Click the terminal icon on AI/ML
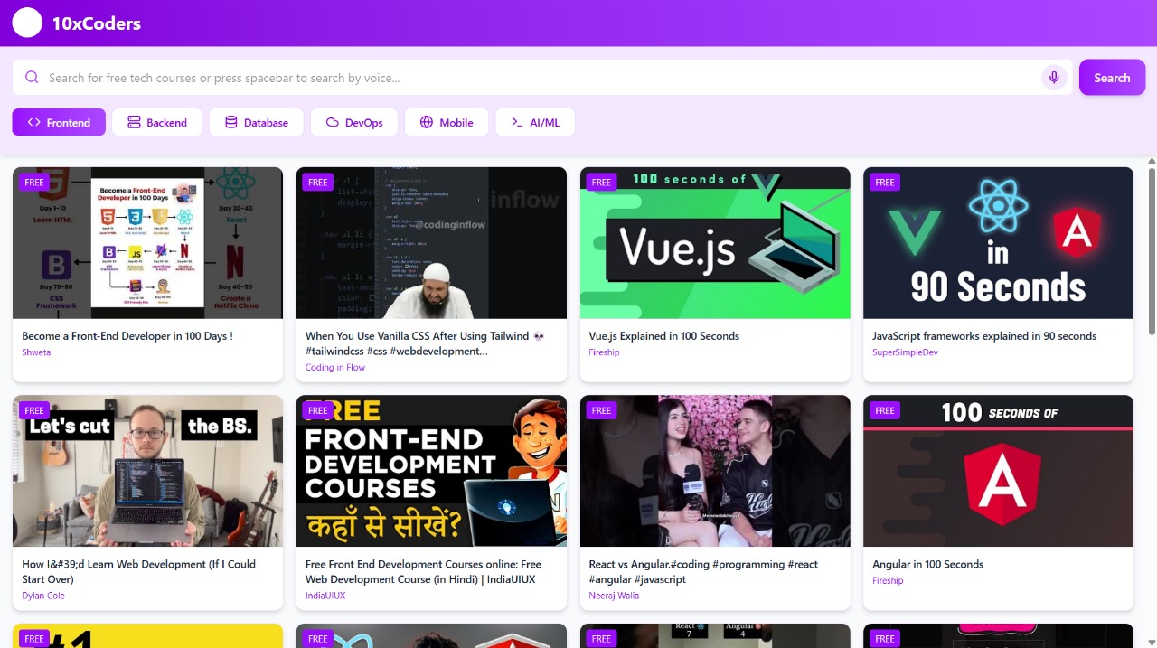1157x648 pixels. (517, 122)
